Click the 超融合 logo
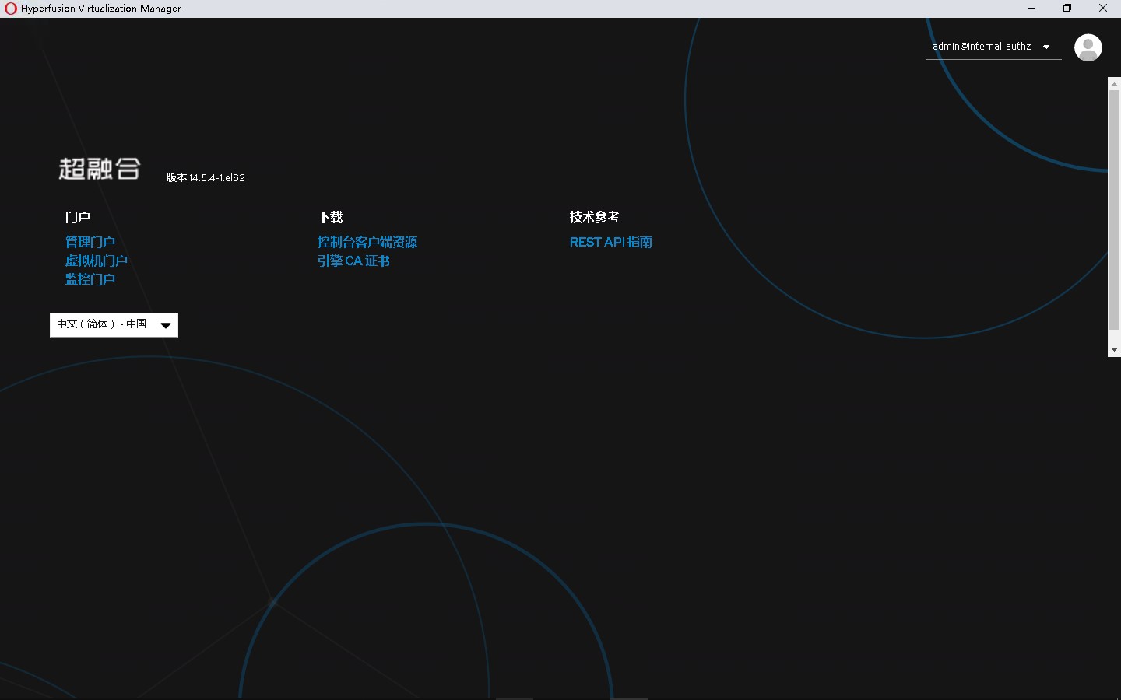 pos(100,169)
